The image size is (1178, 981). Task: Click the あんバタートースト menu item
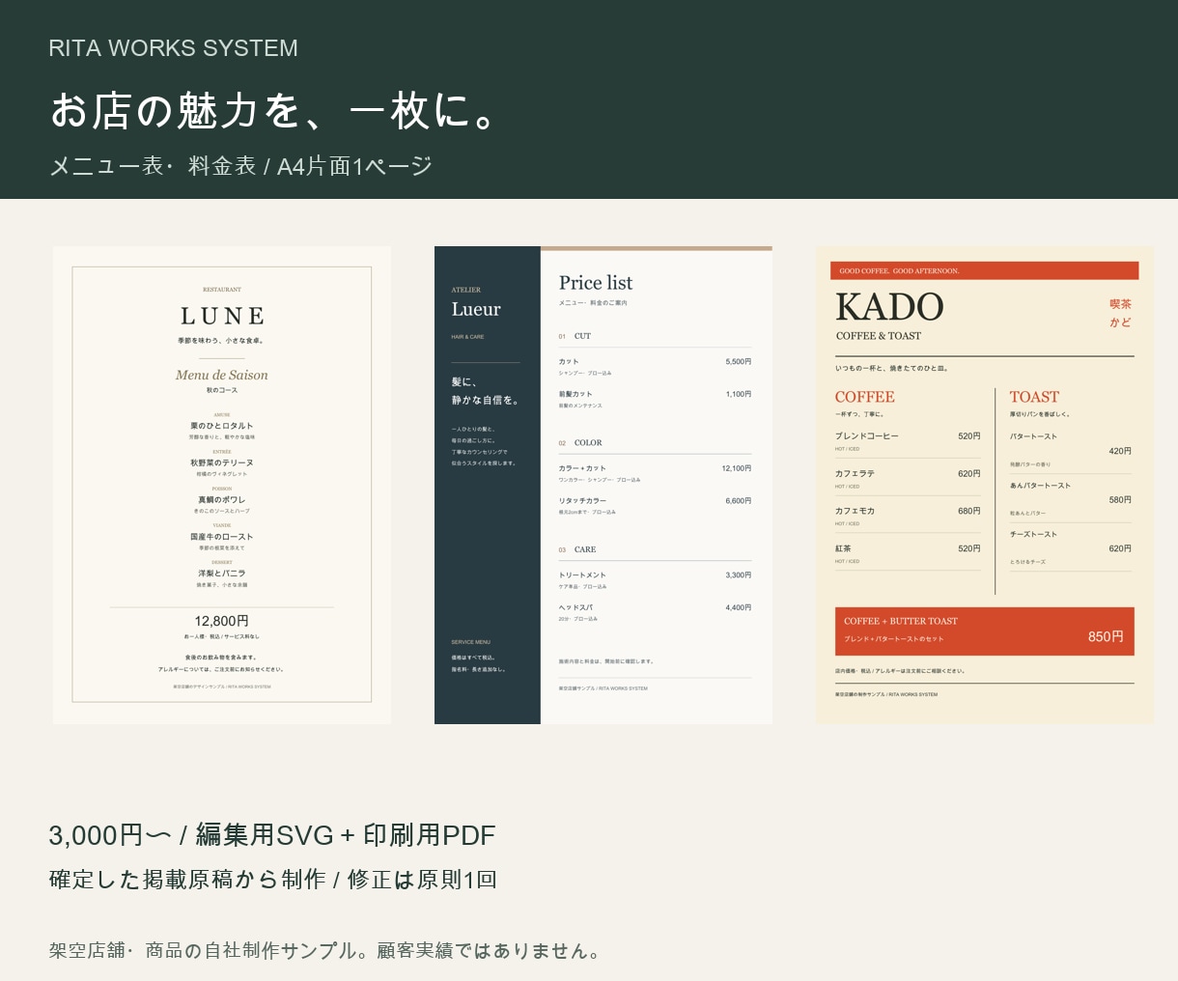(x=1041, y=486)
